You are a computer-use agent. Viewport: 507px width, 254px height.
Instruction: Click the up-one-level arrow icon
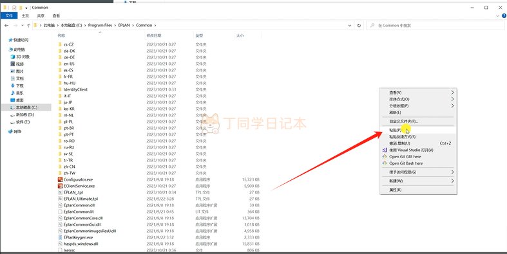(28, 25)
